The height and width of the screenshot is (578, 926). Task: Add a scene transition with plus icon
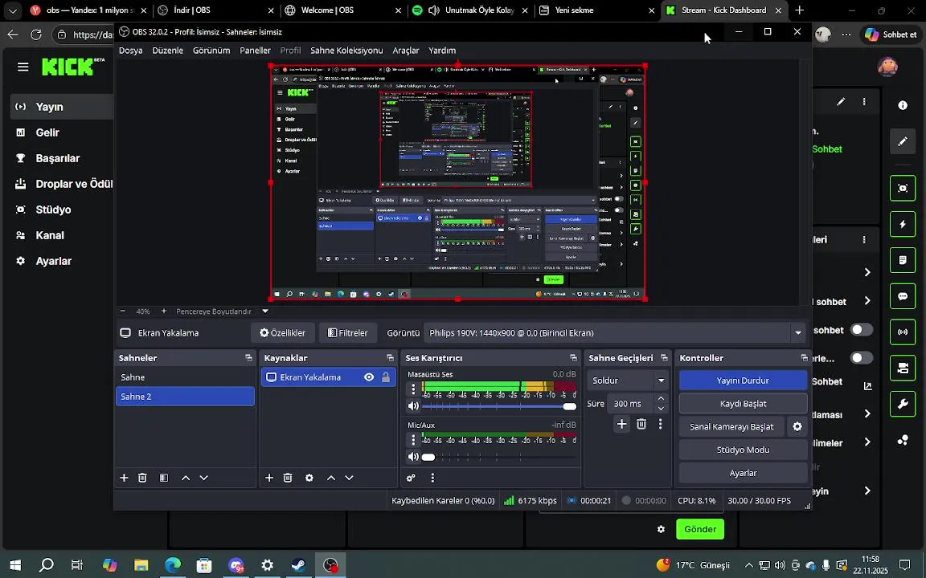[x=622, y=424]
